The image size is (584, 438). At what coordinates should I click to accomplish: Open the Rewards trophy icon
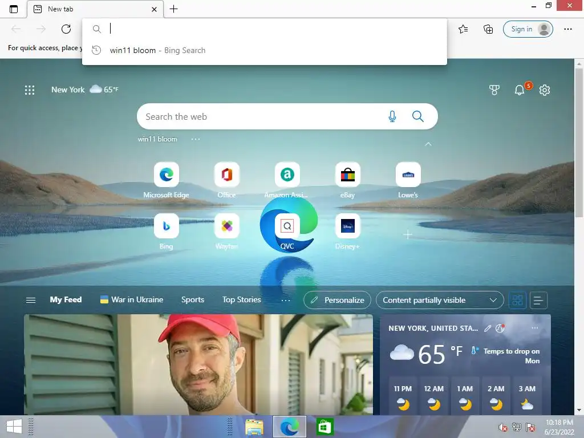[x=494, y=90]
